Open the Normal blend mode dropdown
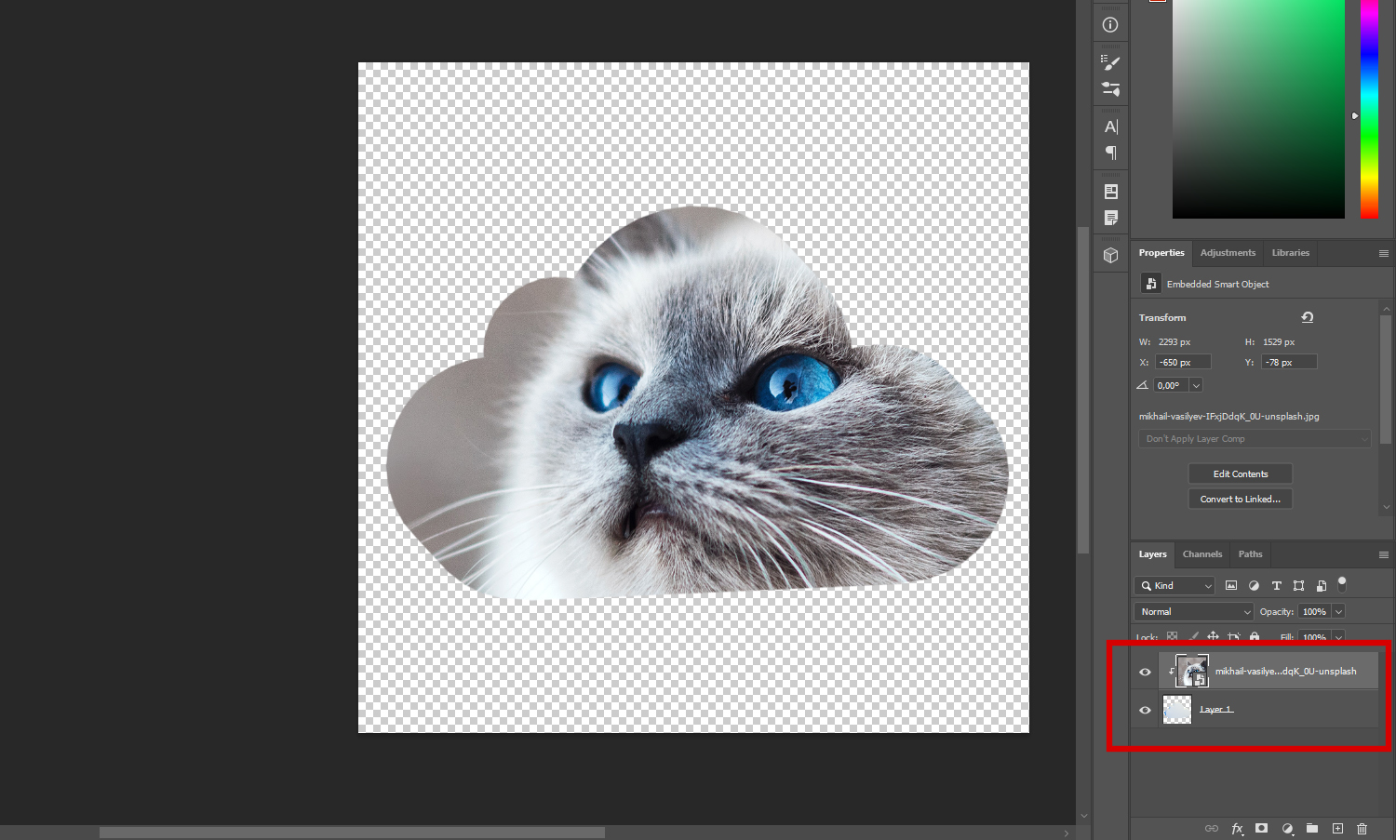Image resolution: width=1396 pixels, height=840 pixels. click(1194, 611)
